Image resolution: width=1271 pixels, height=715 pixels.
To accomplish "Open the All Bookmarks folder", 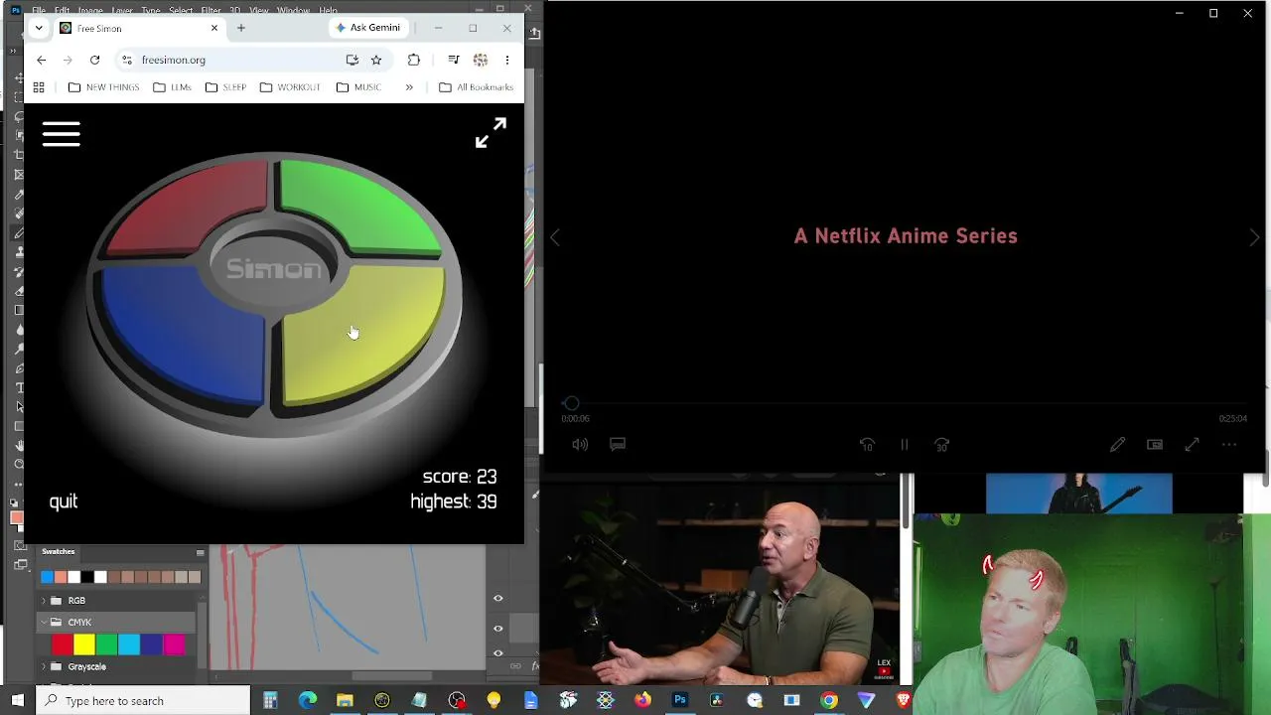I will 476,87.
